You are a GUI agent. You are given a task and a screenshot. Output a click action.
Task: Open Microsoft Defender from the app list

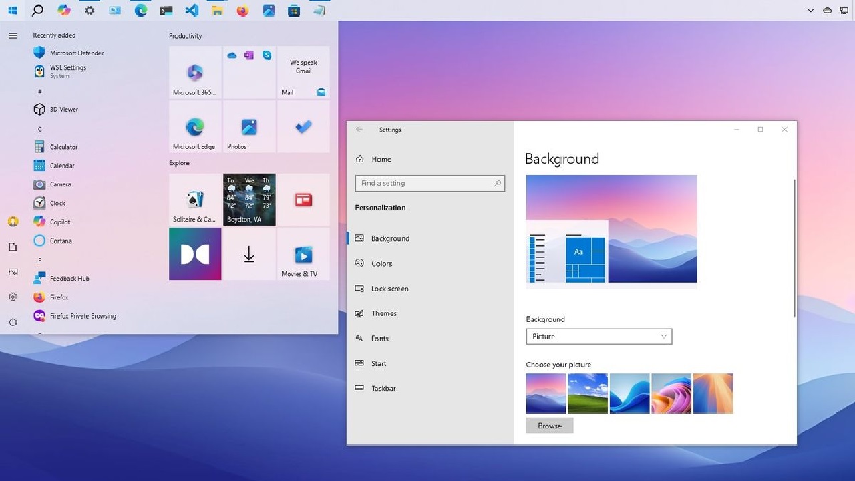pos(76,53)
